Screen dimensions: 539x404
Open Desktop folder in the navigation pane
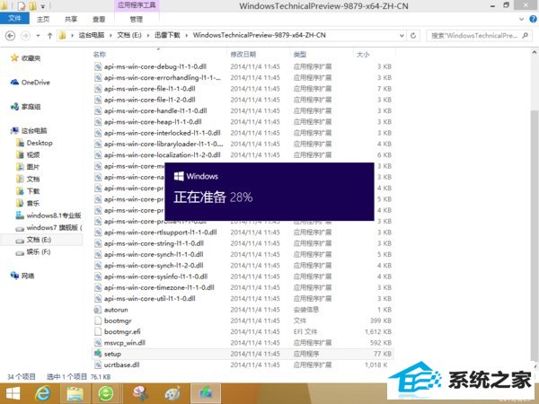click(x=40, y=143)
